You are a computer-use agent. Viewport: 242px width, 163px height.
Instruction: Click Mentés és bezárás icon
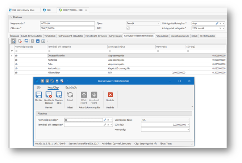pyautogui.click(x=49, y=95)
